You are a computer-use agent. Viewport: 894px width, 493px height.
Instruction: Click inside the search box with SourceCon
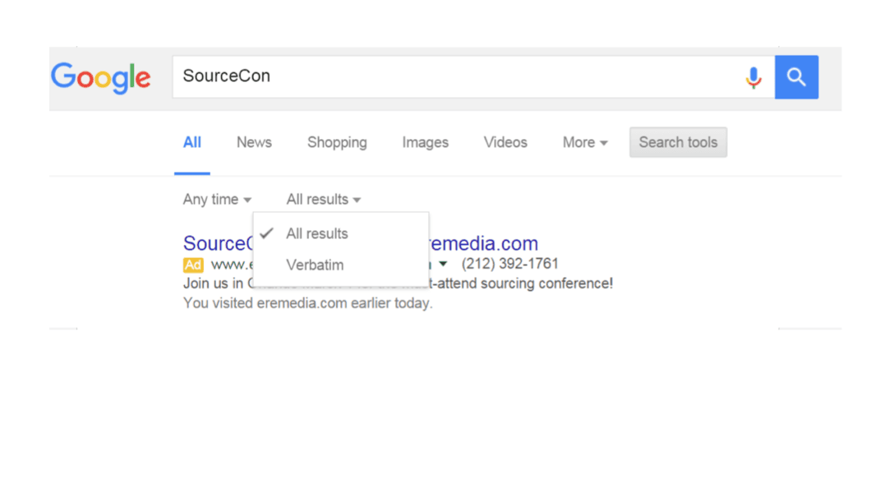click(370, 76)
